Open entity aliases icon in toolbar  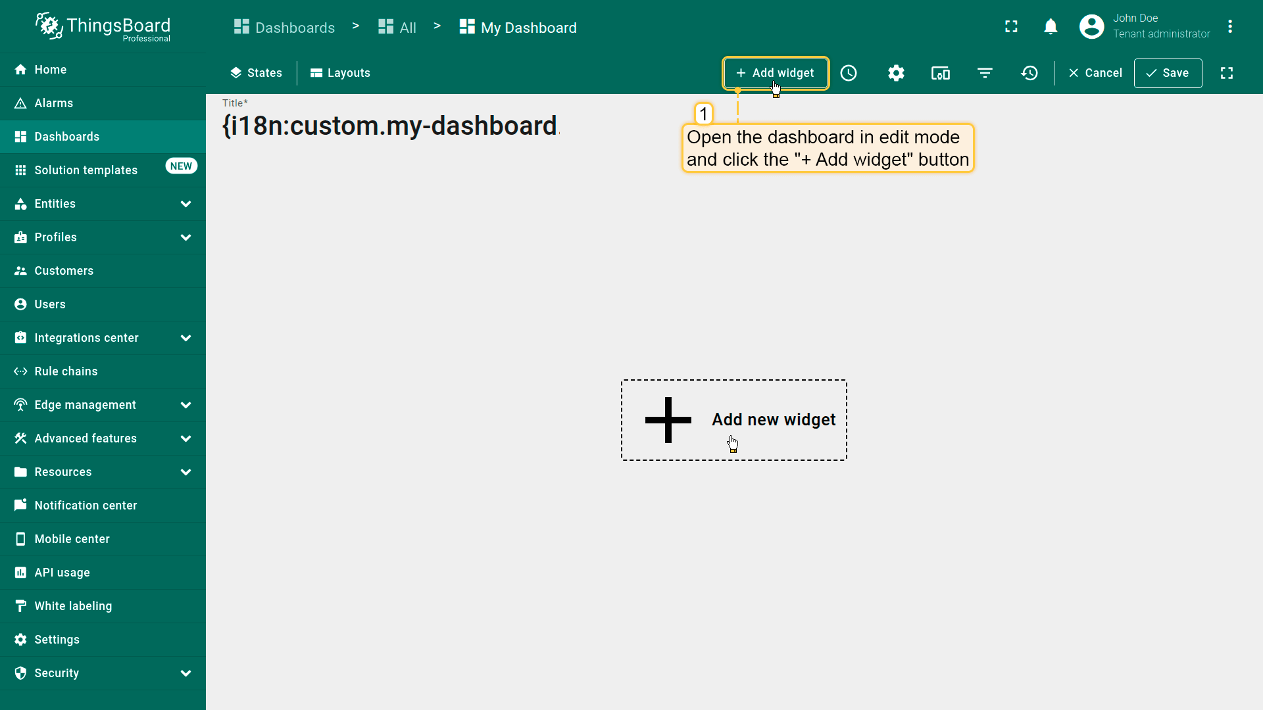pos(940,73)
